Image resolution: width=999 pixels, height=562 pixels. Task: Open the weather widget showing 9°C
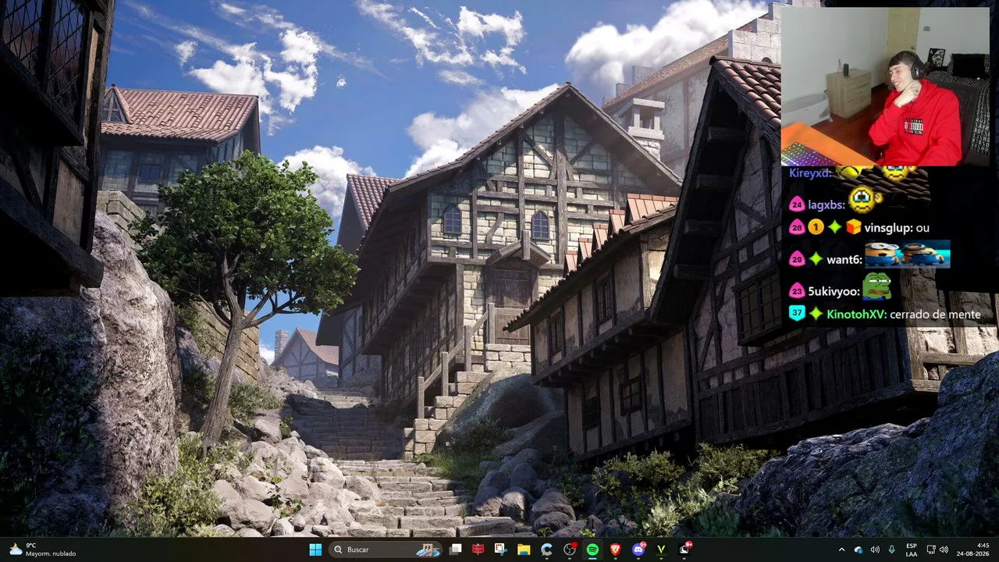pyautogui.click(x=43, y=550)
